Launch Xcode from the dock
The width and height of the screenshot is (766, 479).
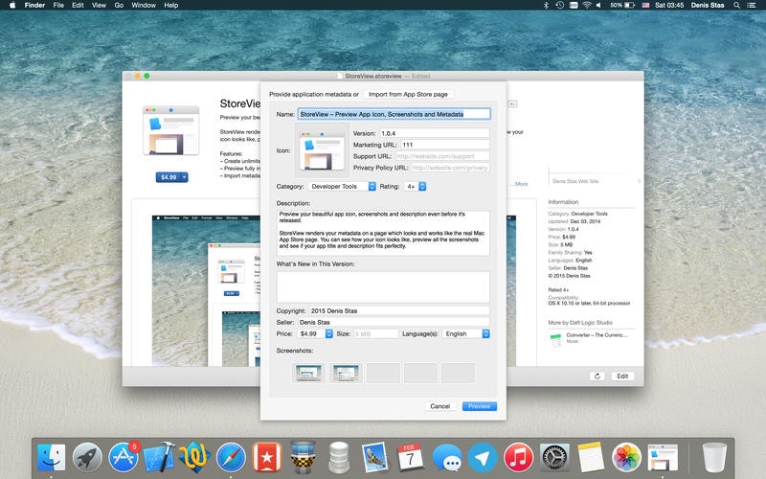tap(158, 455)
